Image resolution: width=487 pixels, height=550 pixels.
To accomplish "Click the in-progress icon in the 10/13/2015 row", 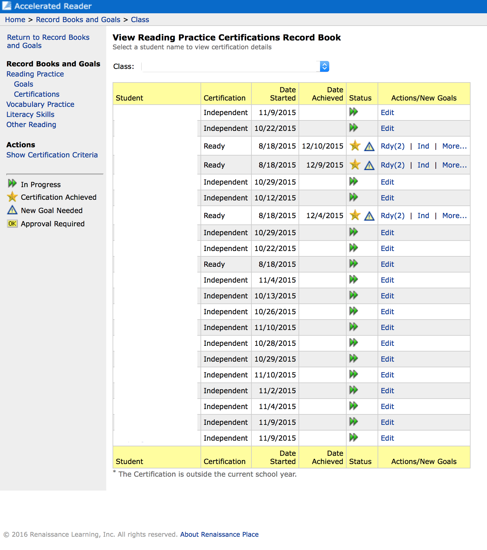I will [354, 296].
